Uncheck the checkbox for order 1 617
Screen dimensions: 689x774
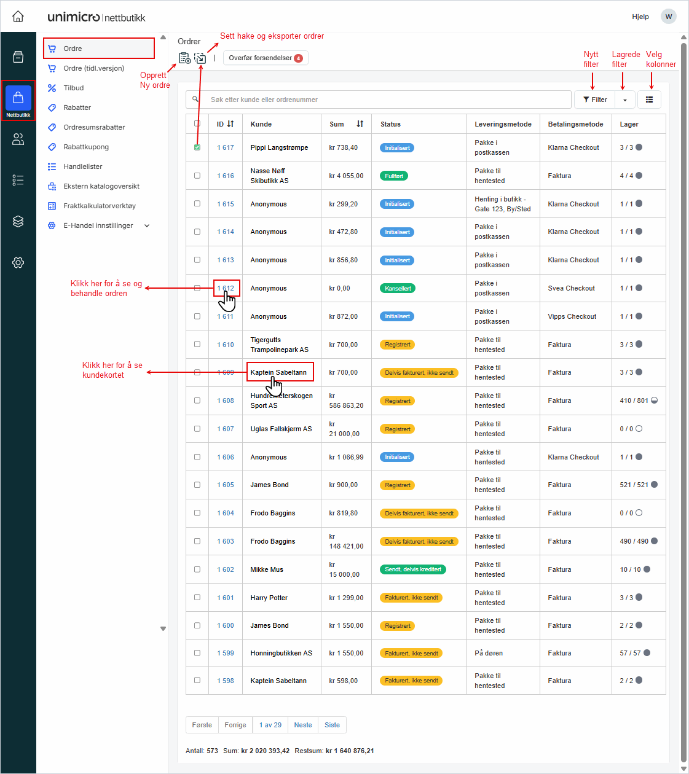(x=197, y=147)
